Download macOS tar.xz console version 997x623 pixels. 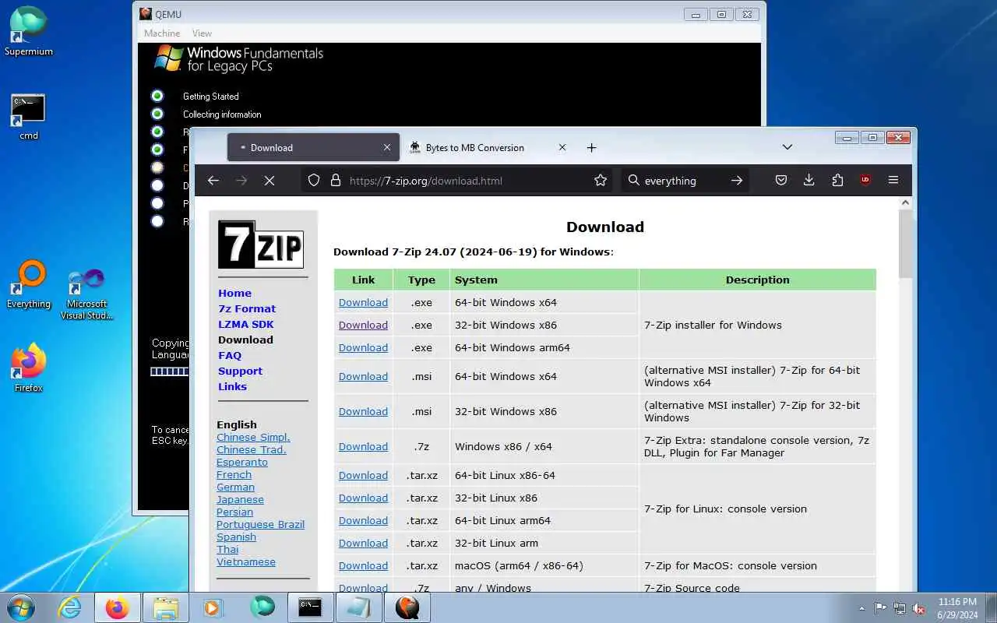coord(363,565)
